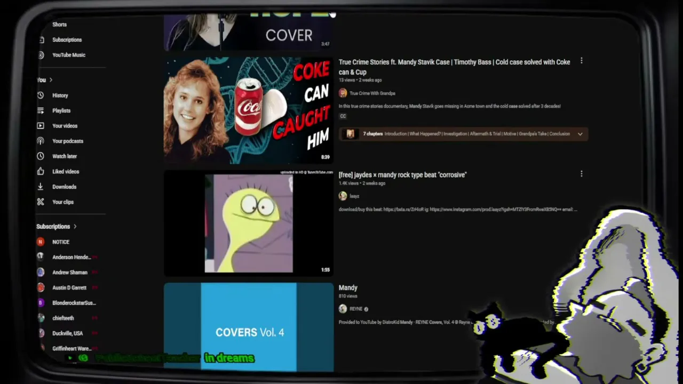Screen dimensions: 683x384
Task: Click the NOTICE channel avatar
Action: click(x=41, y=242)
